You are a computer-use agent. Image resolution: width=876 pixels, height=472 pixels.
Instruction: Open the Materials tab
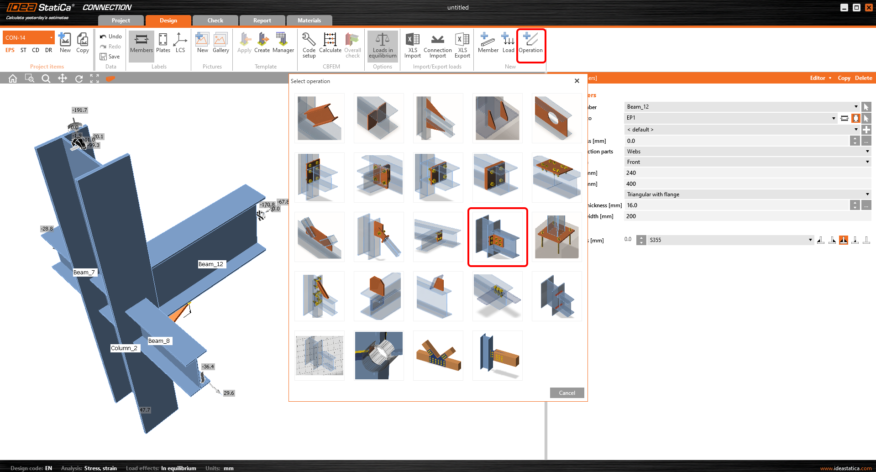click(309, 21)
